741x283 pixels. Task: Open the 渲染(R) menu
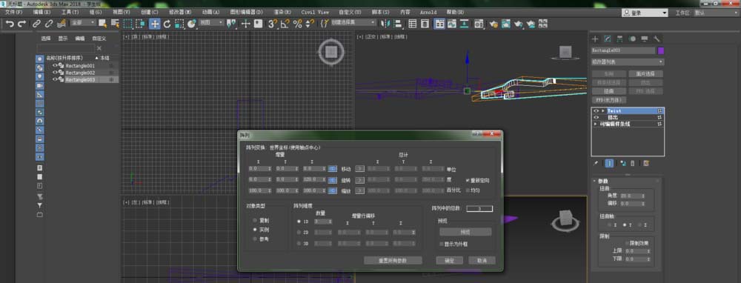[283, 12]
